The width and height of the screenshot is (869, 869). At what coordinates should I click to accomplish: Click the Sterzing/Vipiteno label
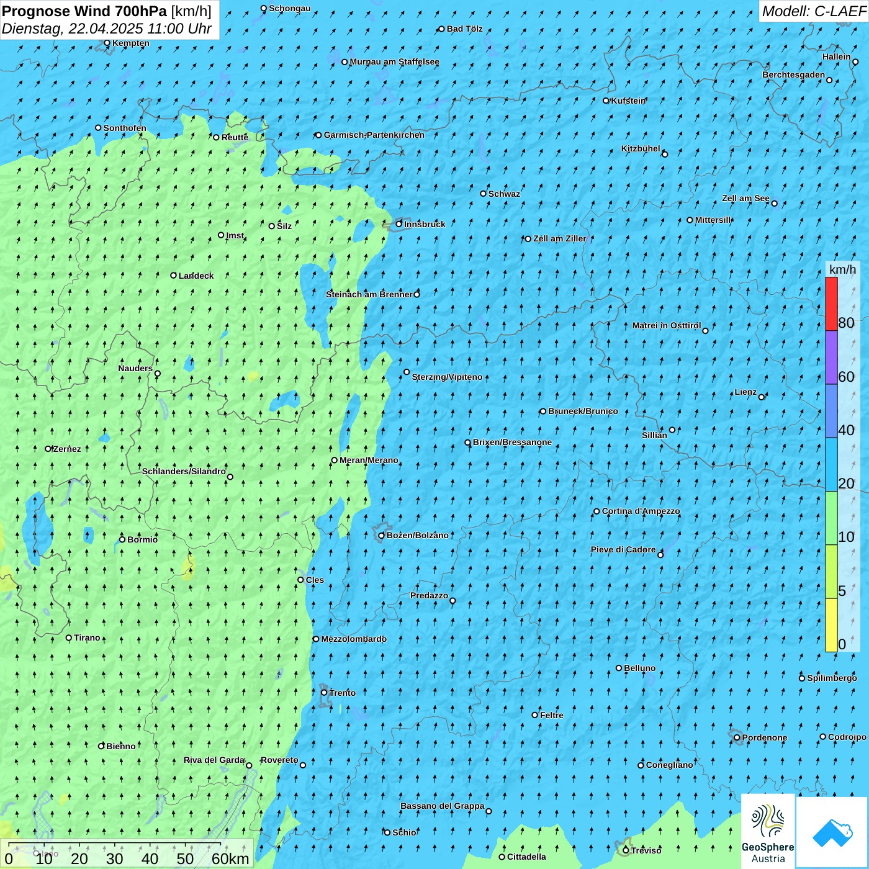(447, 377)
